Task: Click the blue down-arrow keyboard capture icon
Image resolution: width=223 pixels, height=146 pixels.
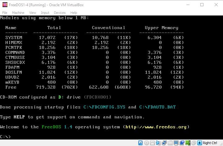Action: click(x=199, y=143)
